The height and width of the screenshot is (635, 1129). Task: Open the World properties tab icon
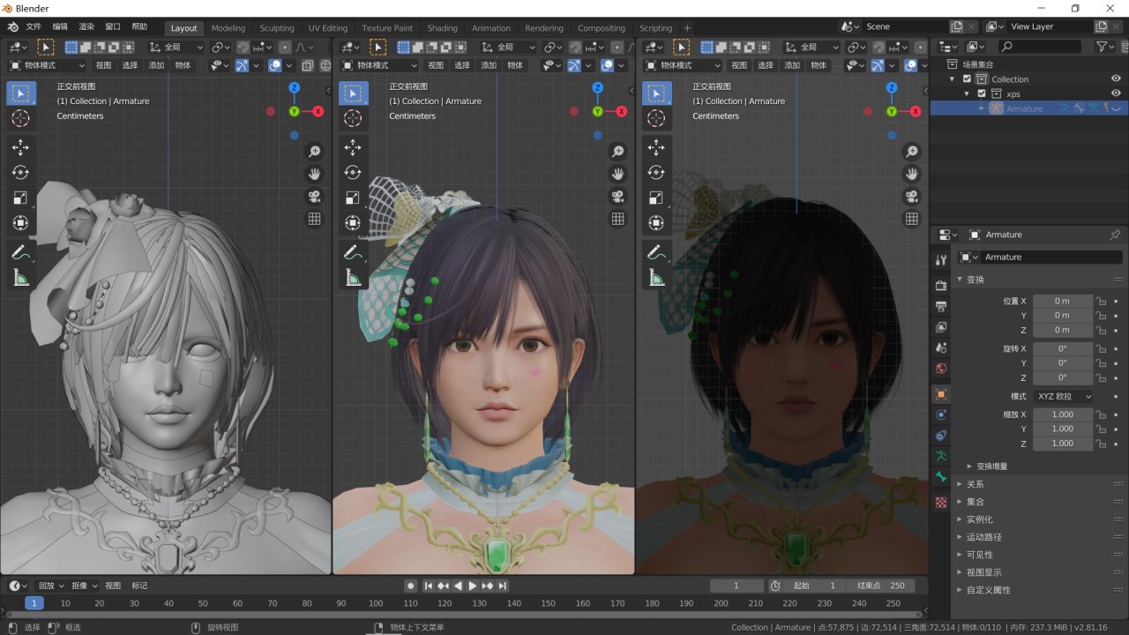[941, 369]
